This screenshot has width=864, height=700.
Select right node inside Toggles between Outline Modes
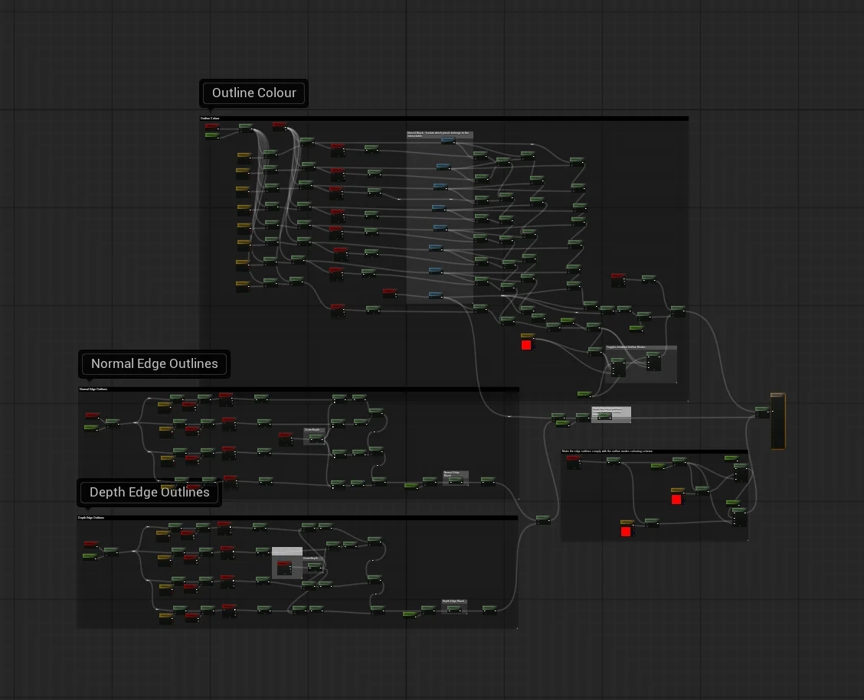[653, 362]
